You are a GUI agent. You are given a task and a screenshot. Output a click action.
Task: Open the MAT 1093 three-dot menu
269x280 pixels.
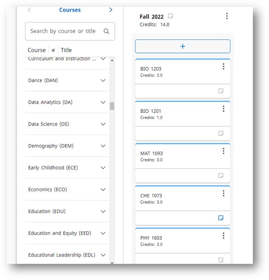point(223,151)
